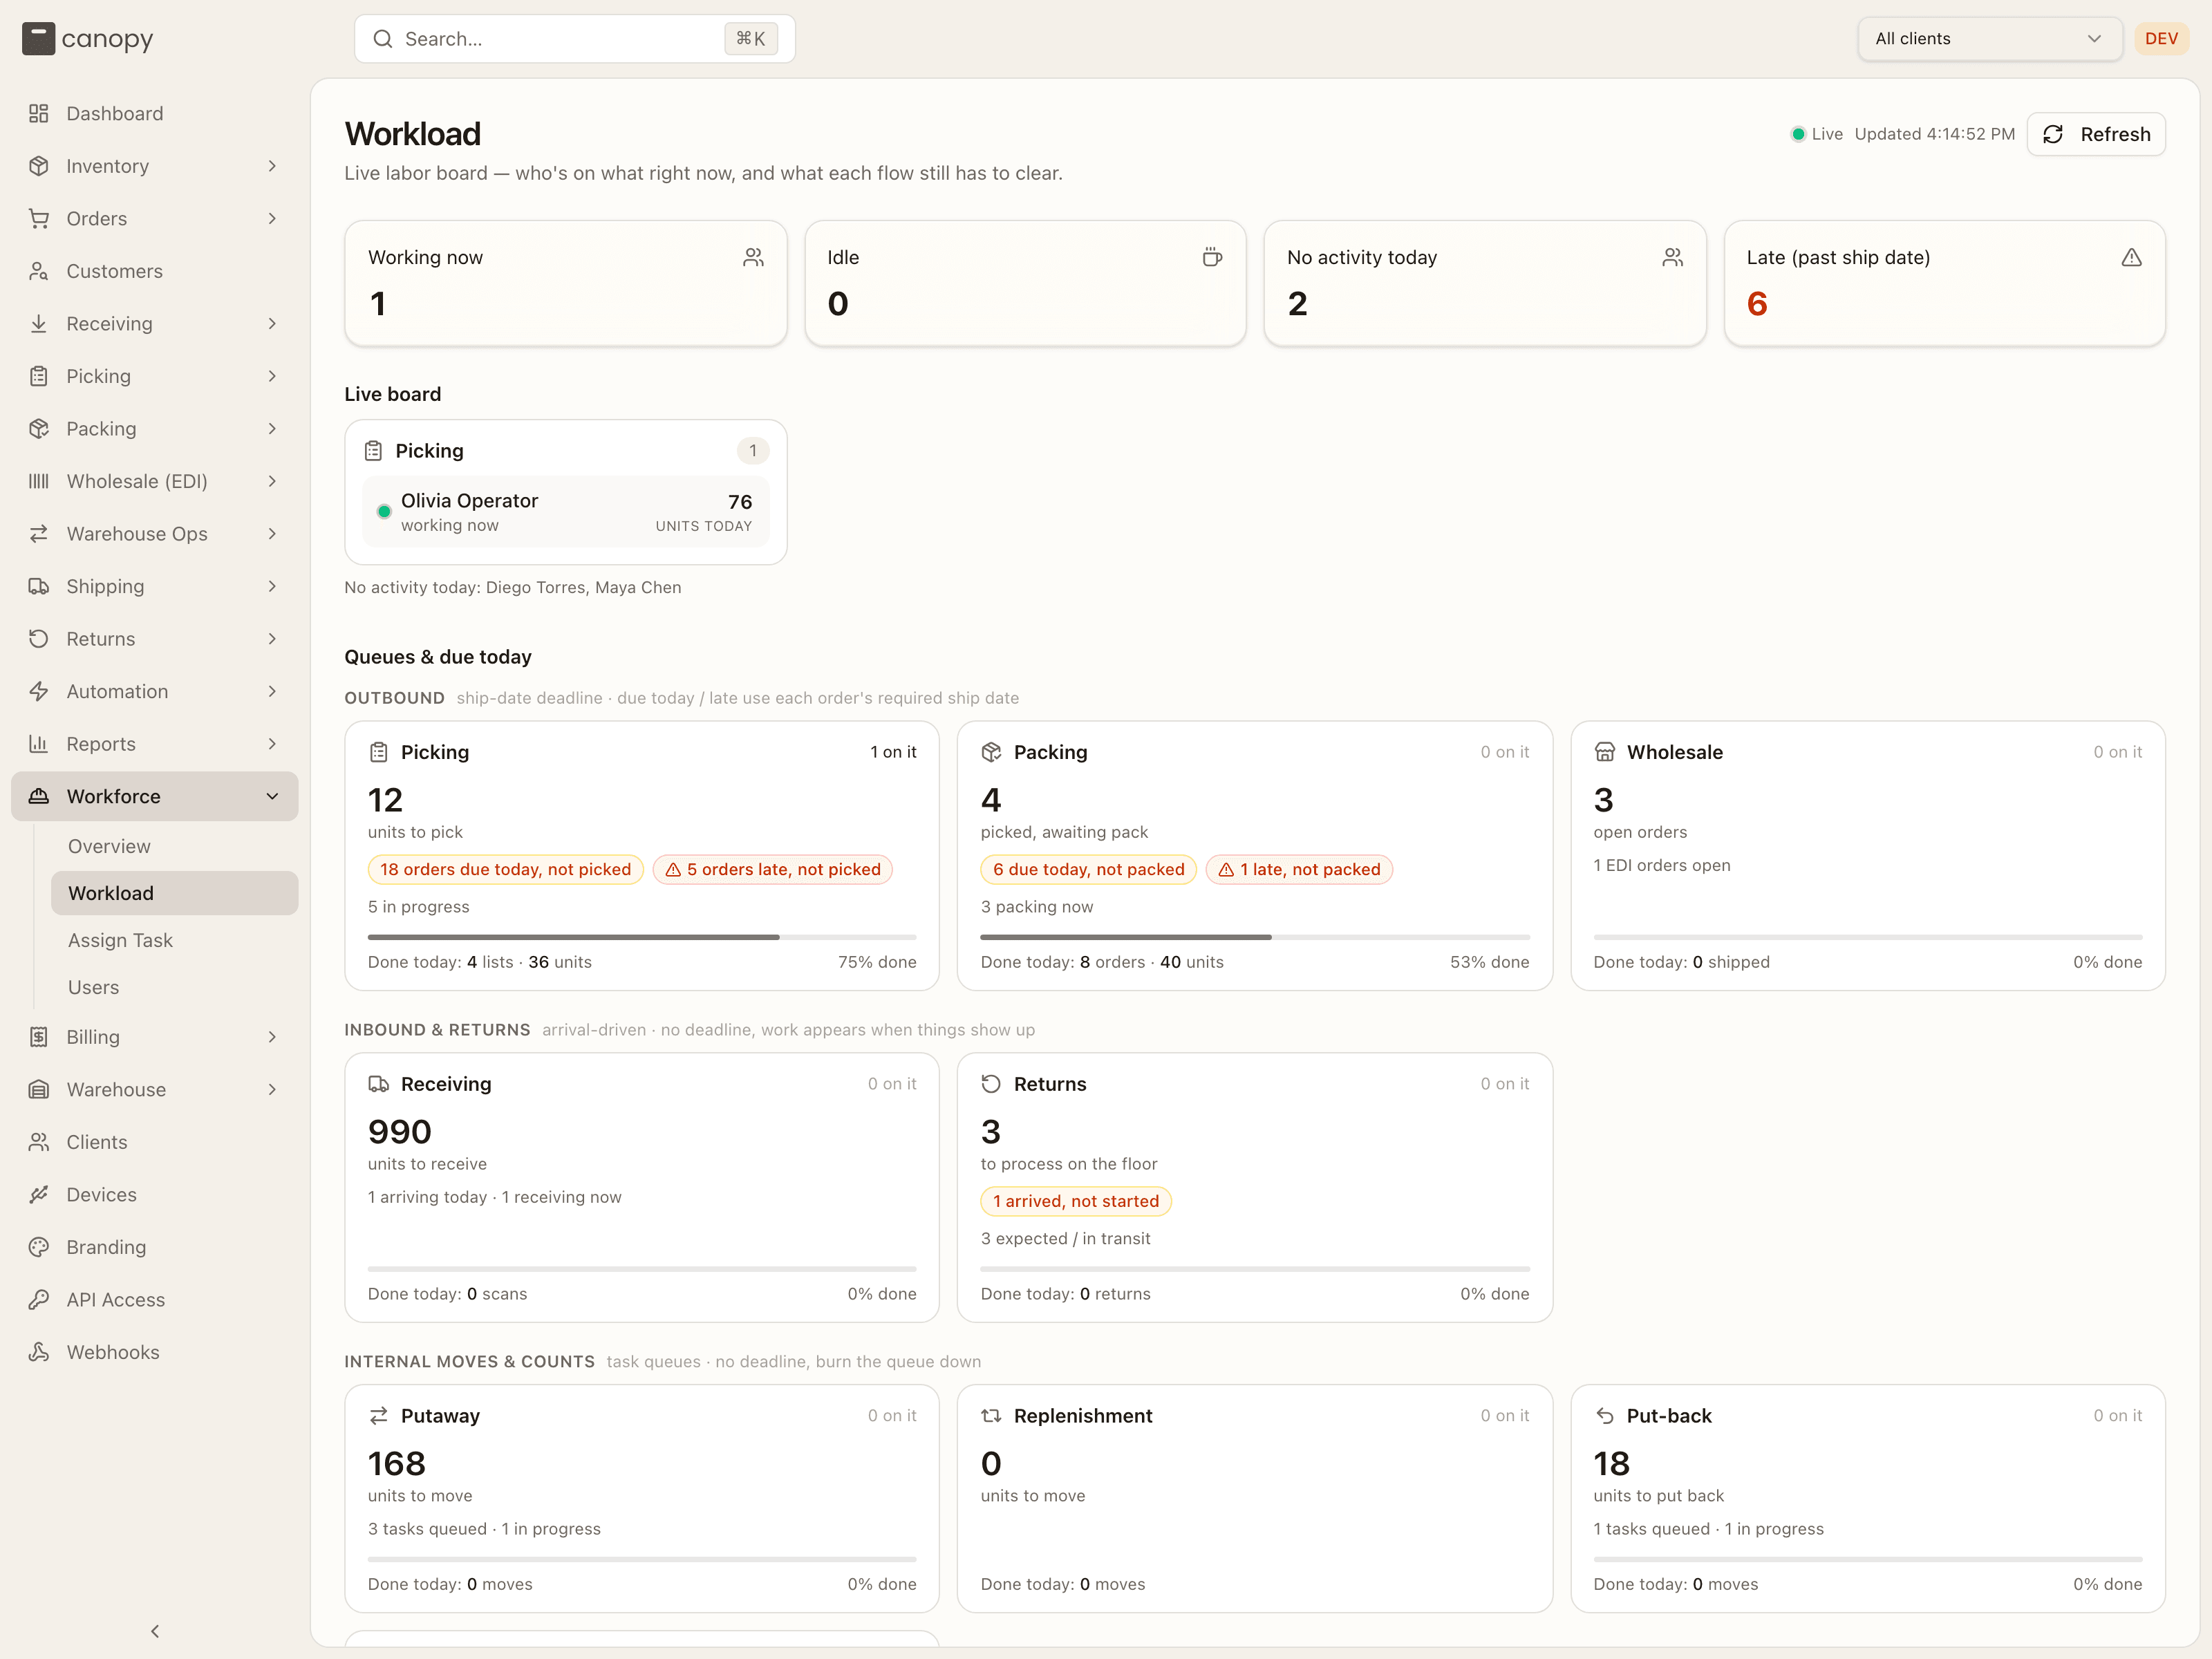Click people icon on No activity today card
Viewport: 2212px width, 1659px height.
[1672, 257]
